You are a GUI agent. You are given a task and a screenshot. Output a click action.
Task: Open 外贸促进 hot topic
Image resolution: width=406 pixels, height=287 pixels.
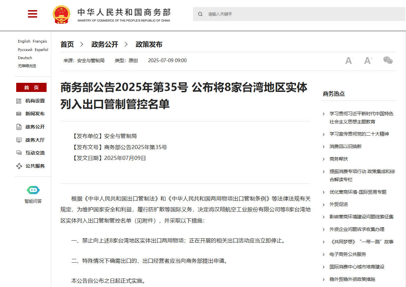(339, 204)
